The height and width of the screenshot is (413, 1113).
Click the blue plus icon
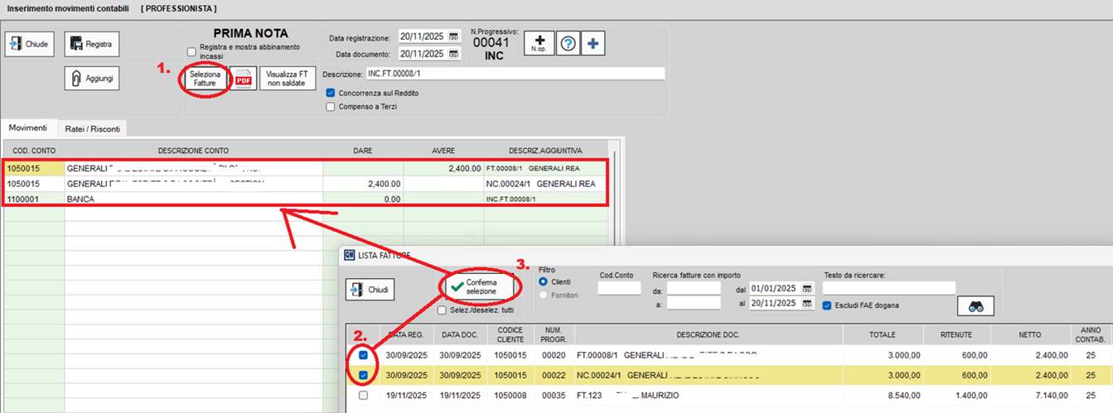coord(593,44)
